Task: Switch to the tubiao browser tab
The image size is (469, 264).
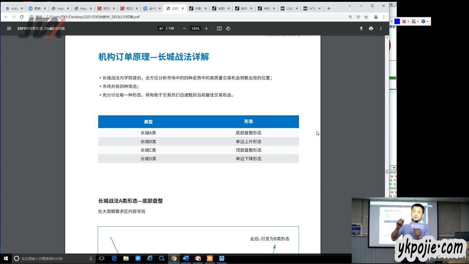Action: [x=13, y=8]
